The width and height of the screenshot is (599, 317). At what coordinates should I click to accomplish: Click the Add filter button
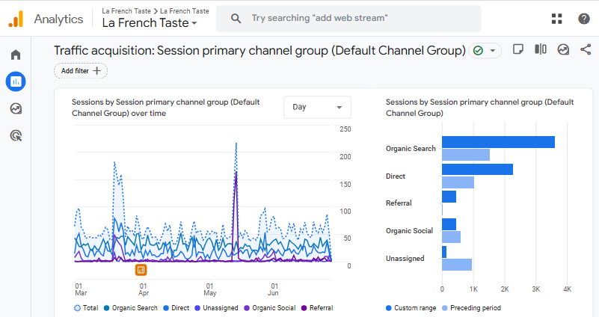coord(81,71)
